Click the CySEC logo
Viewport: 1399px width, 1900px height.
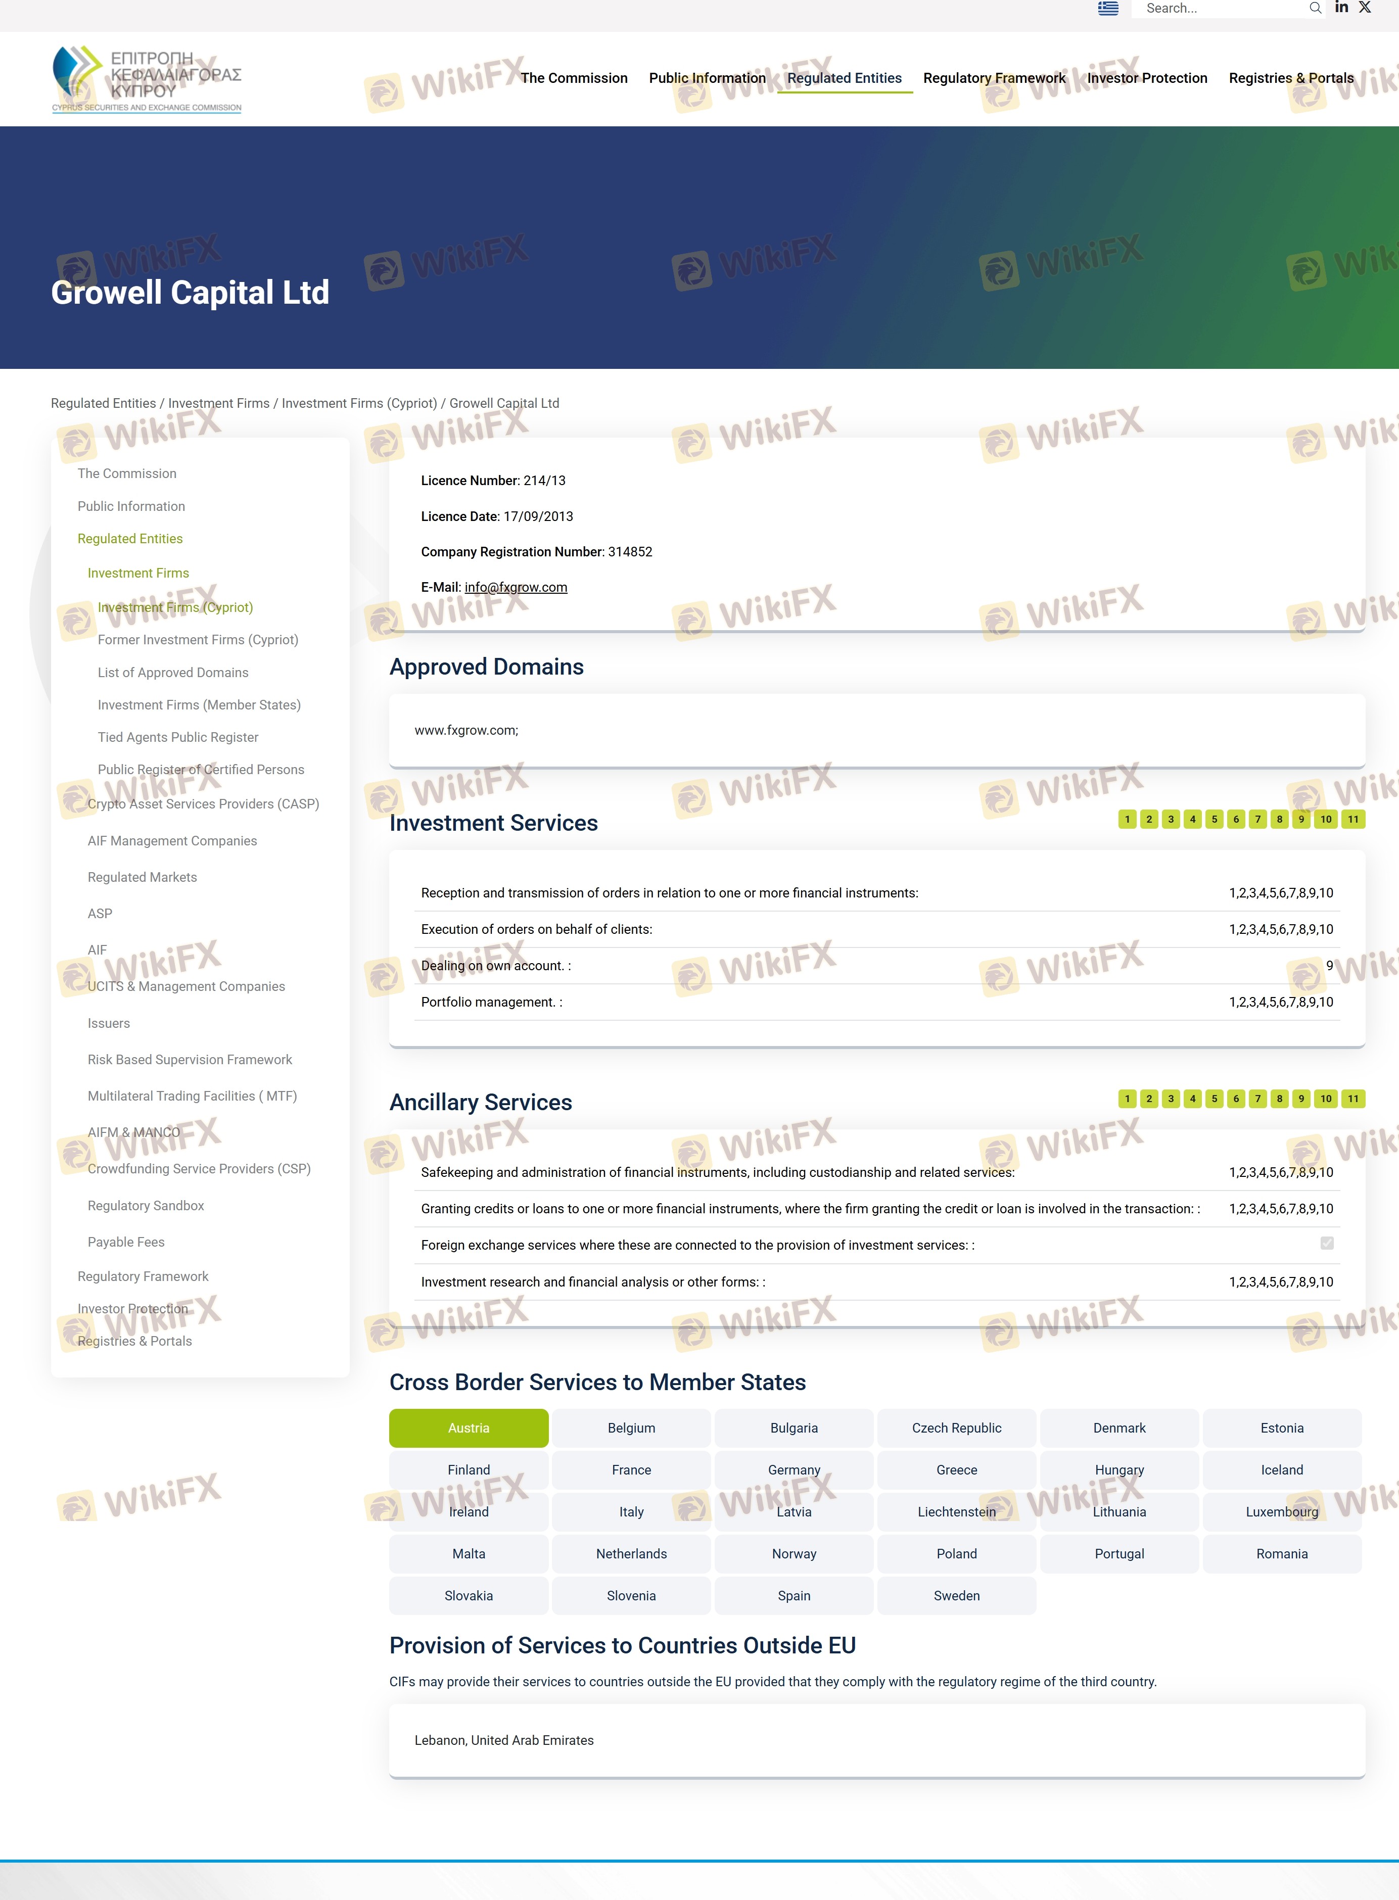(x=147, y=80)
